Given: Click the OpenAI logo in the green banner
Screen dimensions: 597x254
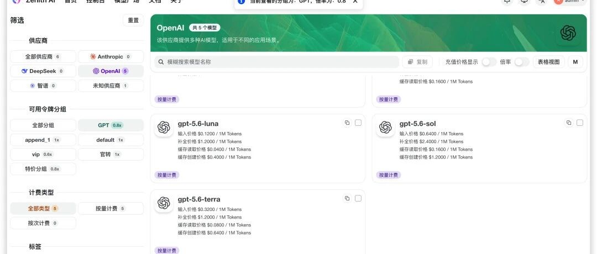Looking at the screenshot, I should pyautogui.click(x=568, y=33).
